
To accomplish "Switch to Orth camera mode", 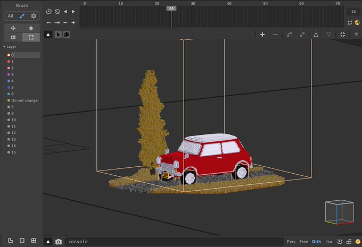I will click(x=316, y=242).
